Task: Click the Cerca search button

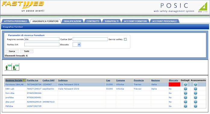Action: point(12,51)
